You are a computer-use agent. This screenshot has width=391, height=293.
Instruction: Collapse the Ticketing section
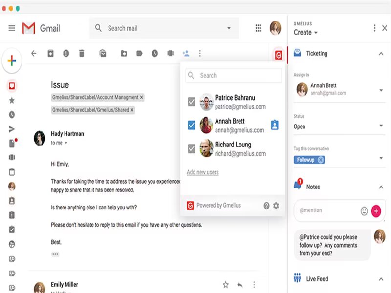click(x=381, y=54)
